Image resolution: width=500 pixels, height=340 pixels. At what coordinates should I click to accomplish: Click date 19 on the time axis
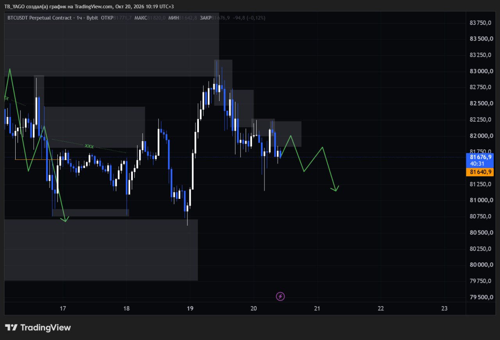(x=190, y=308)
